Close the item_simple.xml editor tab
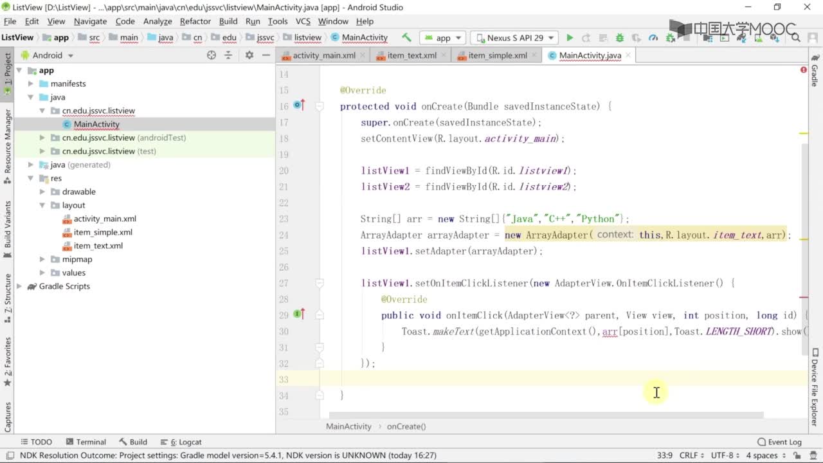 click(534, 55)
